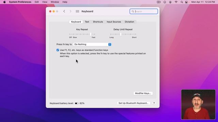Open screen recording menu bar icon
Image resolution: width=218 pixels, height=122 pixels.
[x=159, y=2]
